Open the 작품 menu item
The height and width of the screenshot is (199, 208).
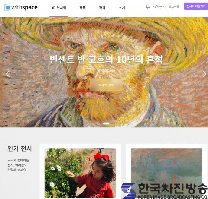coord(82,8)
